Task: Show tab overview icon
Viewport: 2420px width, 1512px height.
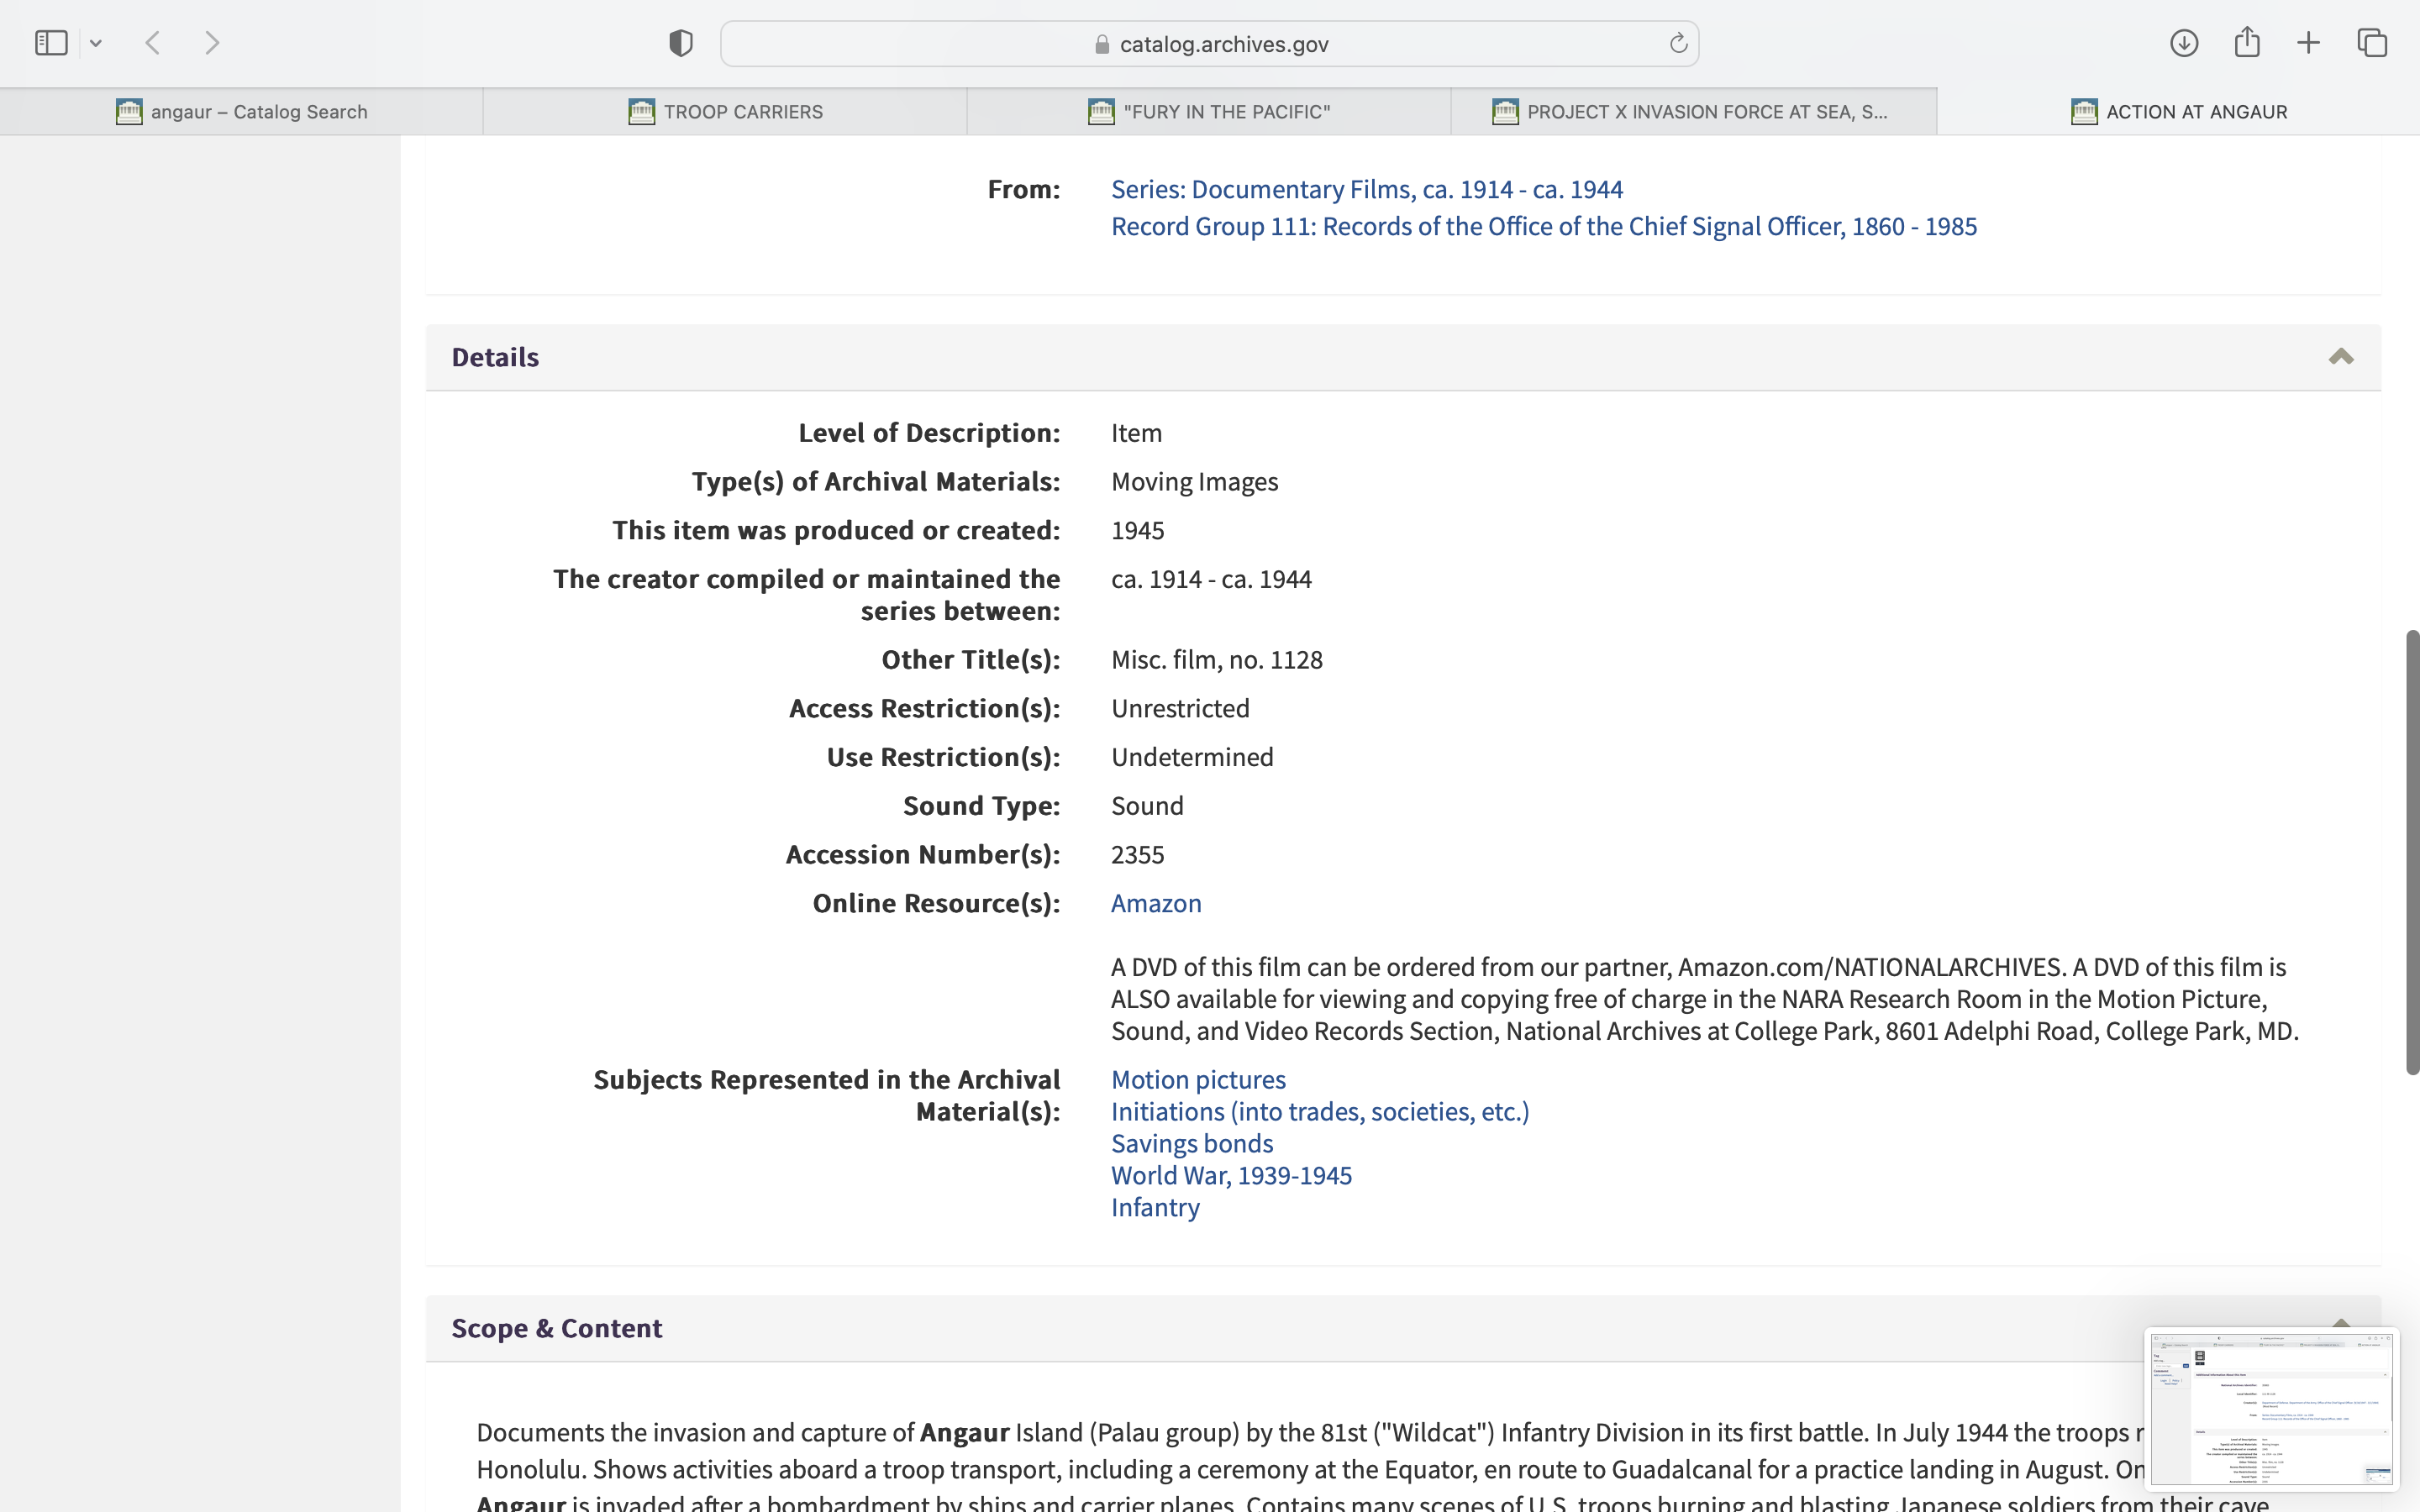Action: coord(2372,43)
